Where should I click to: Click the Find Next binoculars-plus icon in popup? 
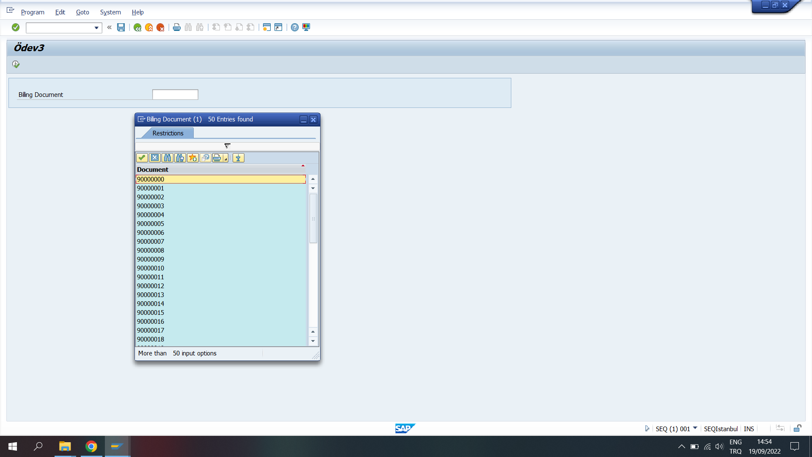(x=180, y=158)
